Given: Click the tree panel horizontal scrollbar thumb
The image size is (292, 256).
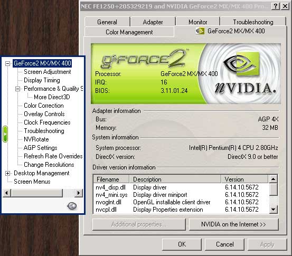Looking at the screenshot, I should (x=37, y=193).
